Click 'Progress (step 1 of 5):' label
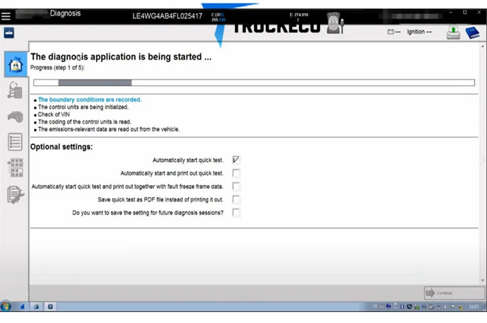 point(57,68)
